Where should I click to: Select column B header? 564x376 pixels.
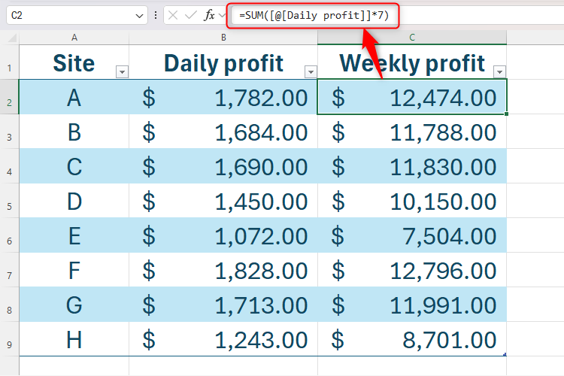(223, 38)
